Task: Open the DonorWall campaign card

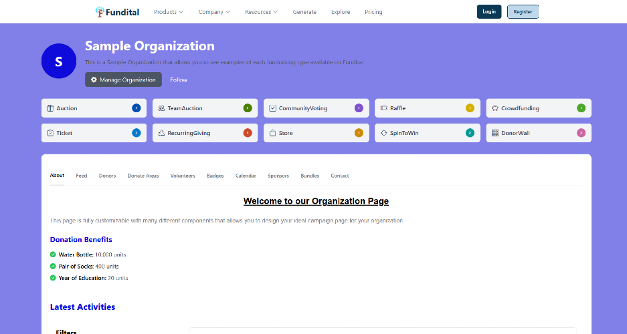Action: click(539, 133)
